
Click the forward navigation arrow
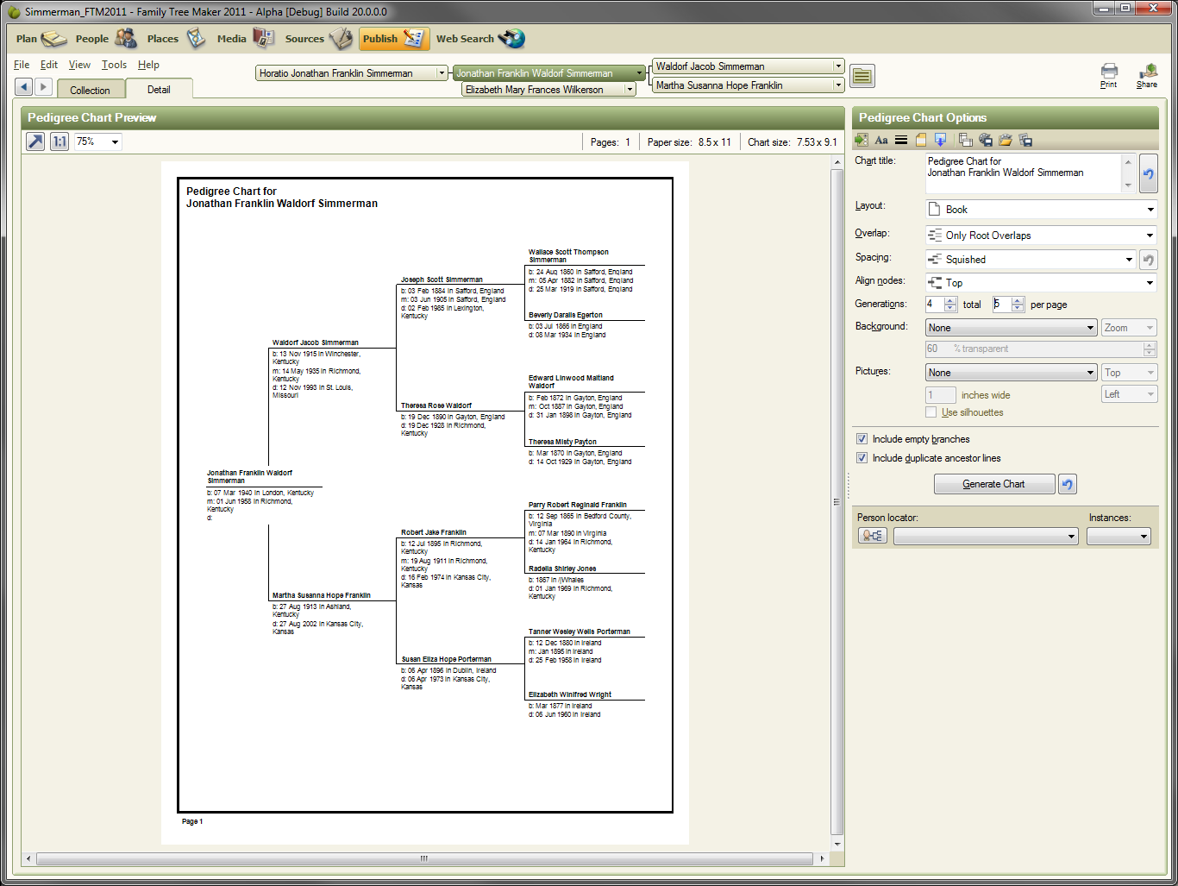click(43, 86)
